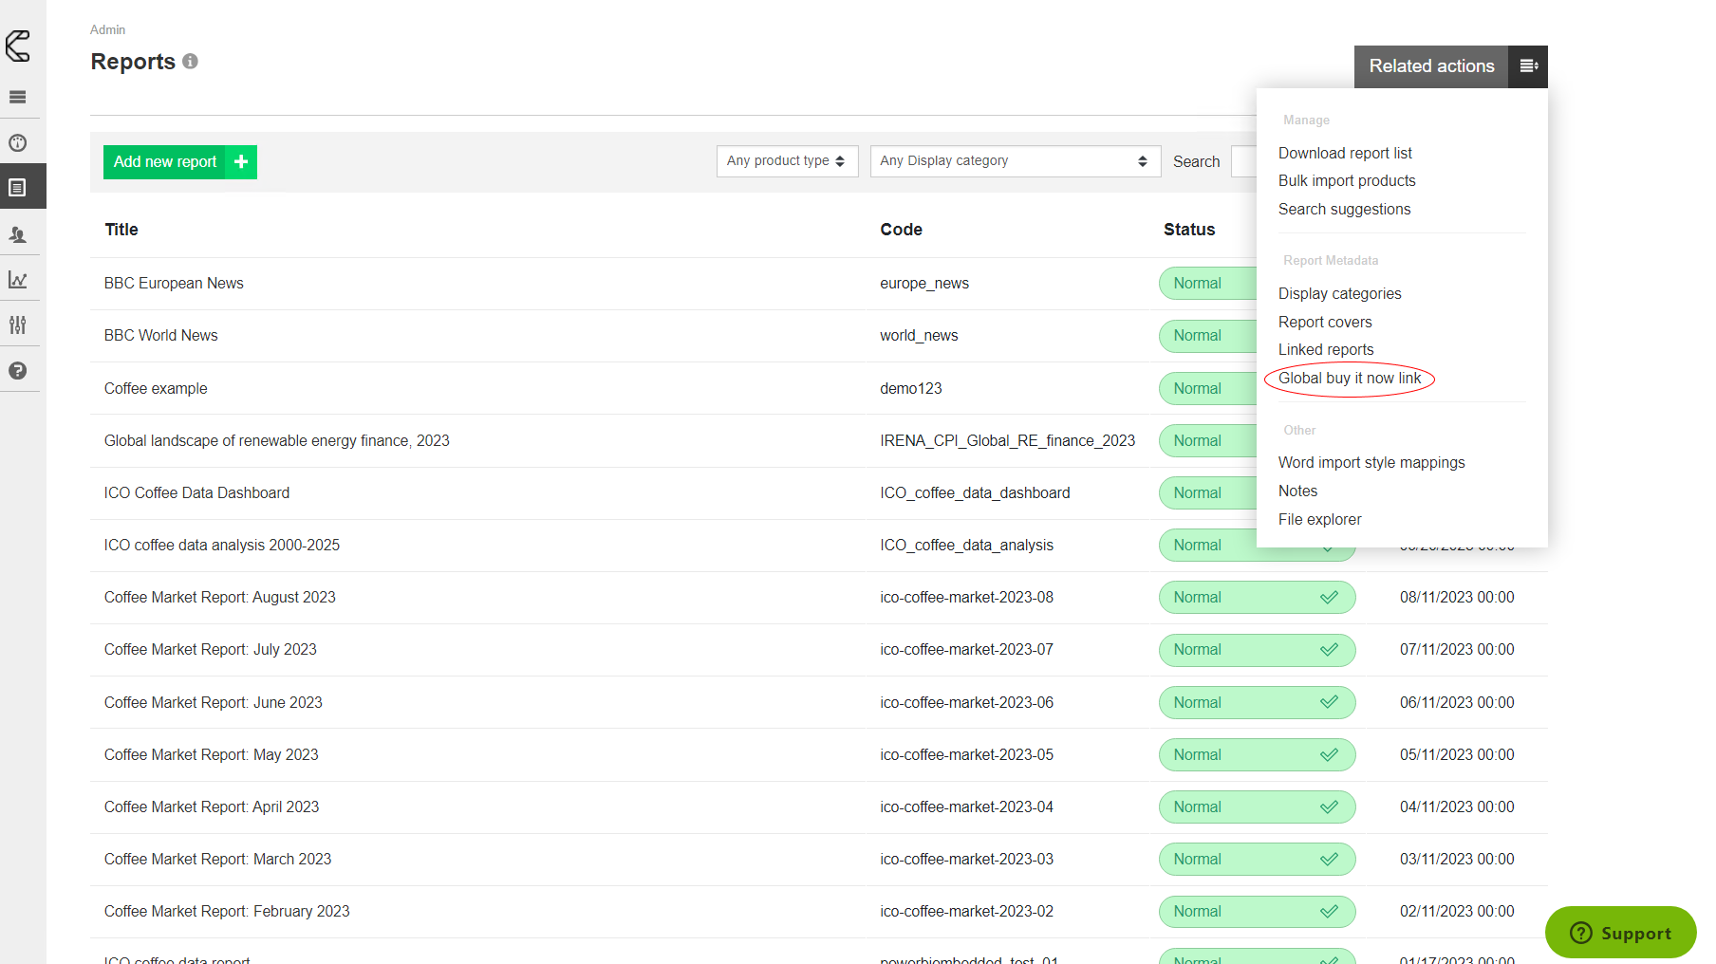Select the reports document icon in sidebar

click(x=18, y=188)
